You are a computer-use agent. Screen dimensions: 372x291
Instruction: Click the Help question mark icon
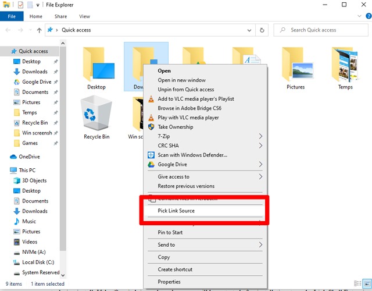coord(365,17)
